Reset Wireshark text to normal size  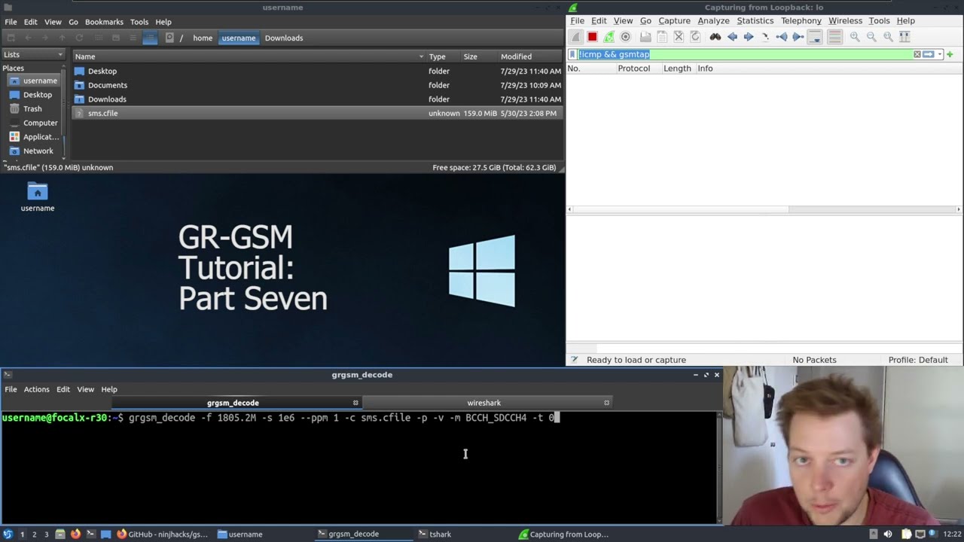pos(888,37)
